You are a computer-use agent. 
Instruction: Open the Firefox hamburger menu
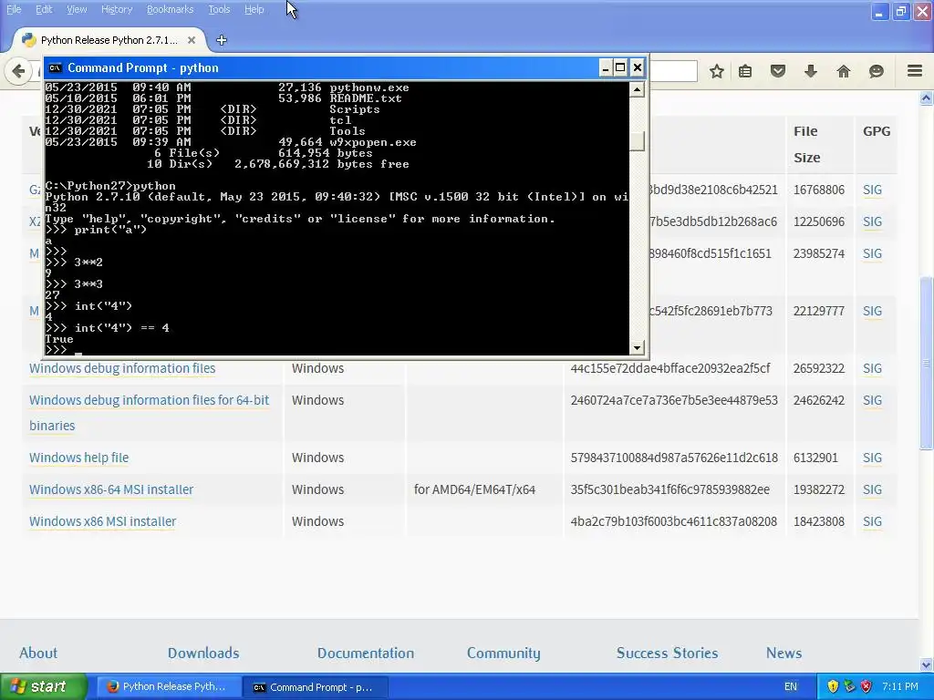pos(915,71)
